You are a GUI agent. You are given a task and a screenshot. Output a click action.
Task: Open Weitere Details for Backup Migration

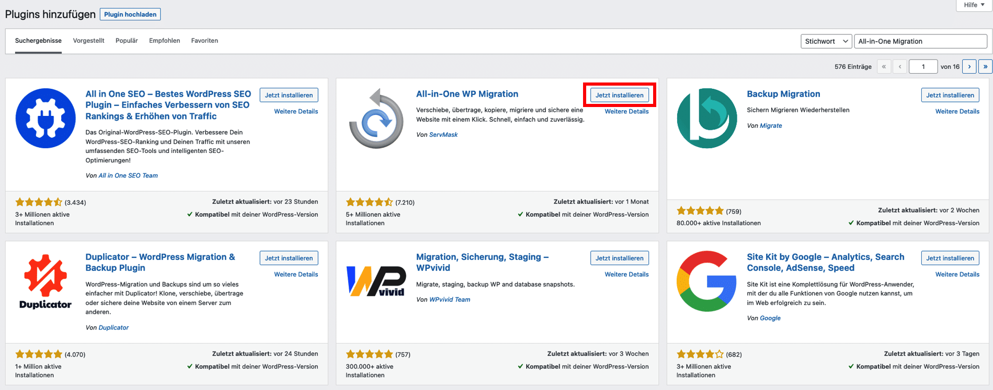coord(957,111)
